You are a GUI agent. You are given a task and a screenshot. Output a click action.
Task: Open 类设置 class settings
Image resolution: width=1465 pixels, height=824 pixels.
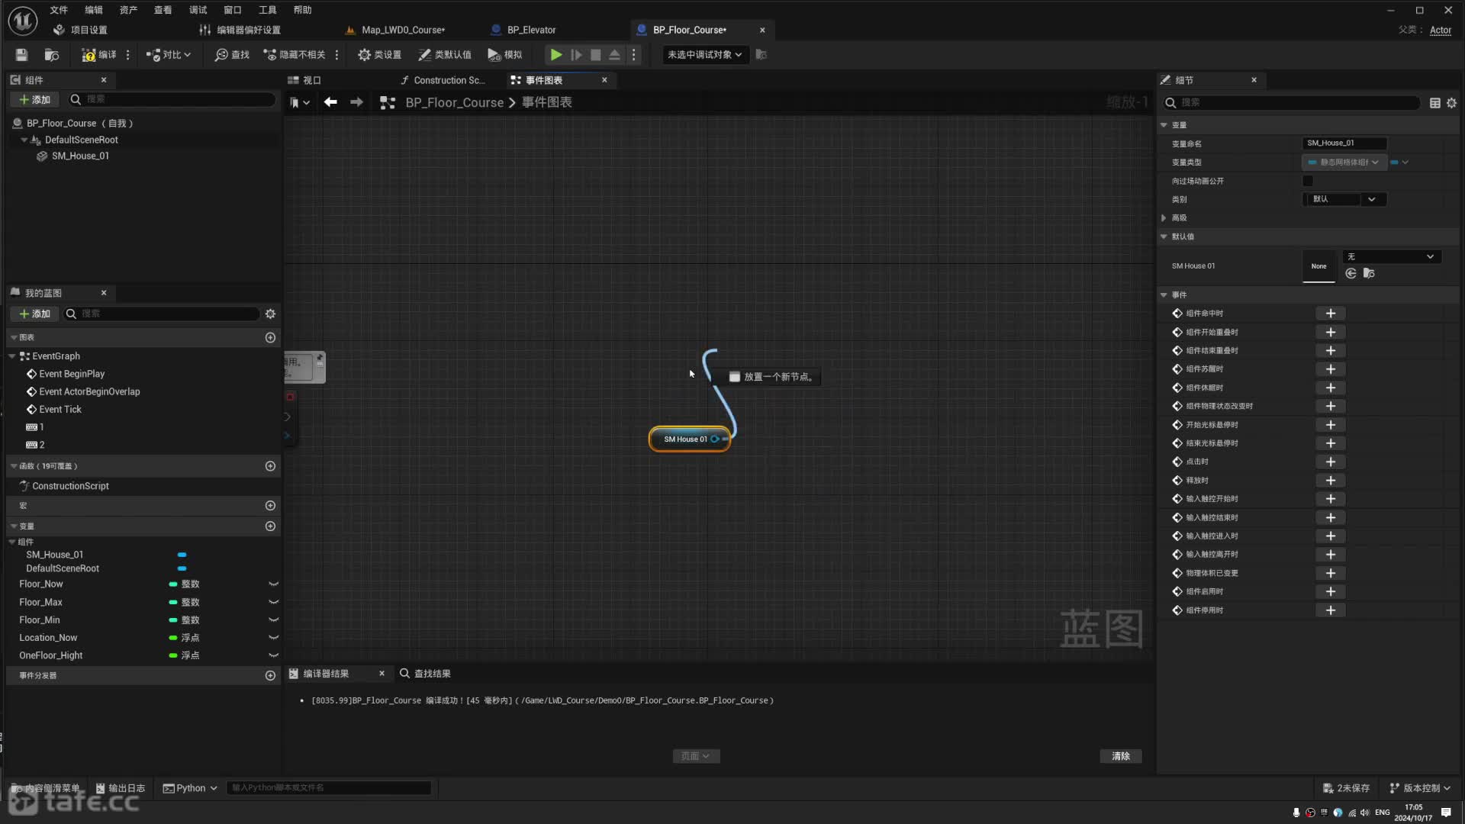point(379,54)
